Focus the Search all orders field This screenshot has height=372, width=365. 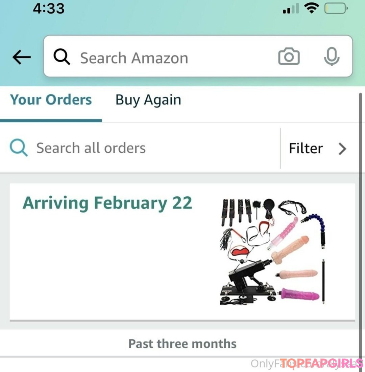pos(140,148)
